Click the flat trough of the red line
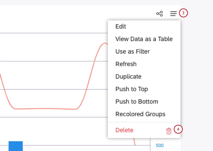The image size is (213, 151). (45, 109)
